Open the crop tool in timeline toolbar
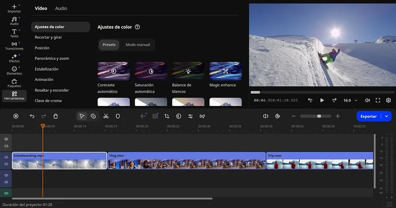Viewport: 396px width, 208px height. pos(167,116)
